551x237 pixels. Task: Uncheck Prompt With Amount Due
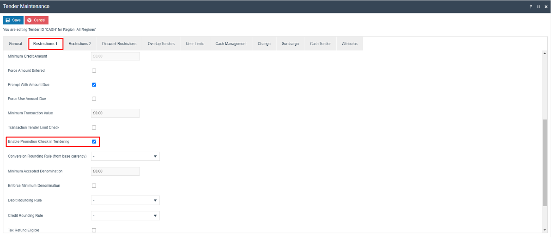click(x=94, y=85)
